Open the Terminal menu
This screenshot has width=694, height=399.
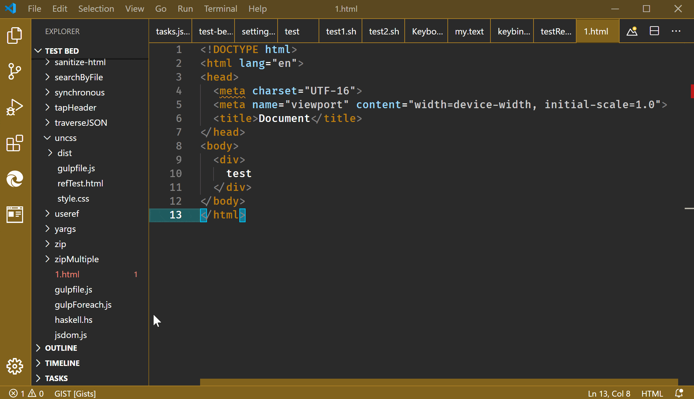coord(220,9)
